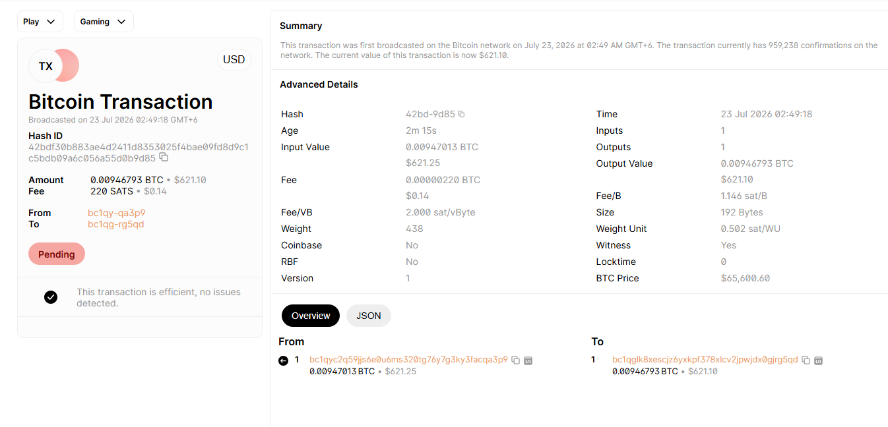Open script details icon for To address
Screen dimensions: 888x427
[x=818, y=360]
